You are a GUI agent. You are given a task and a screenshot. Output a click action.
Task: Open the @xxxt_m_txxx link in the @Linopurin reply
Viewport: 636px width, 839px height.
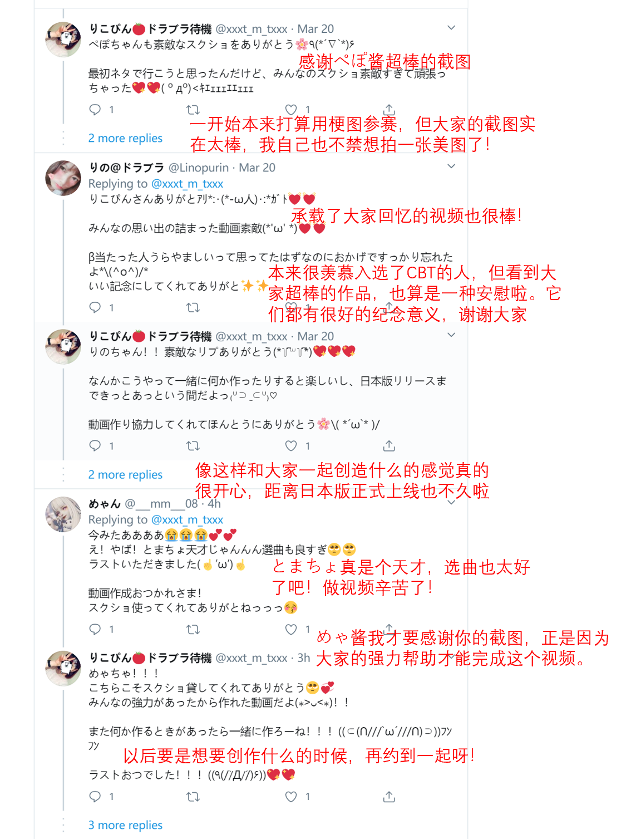[187, 184]
